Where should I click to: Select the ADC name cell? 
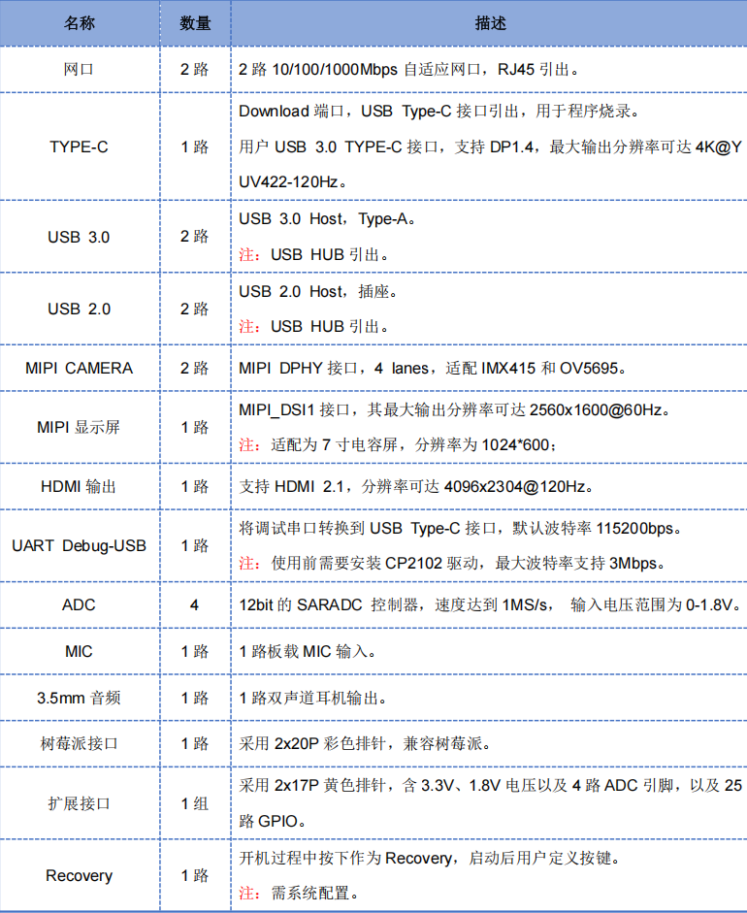[x=80, y=605]
